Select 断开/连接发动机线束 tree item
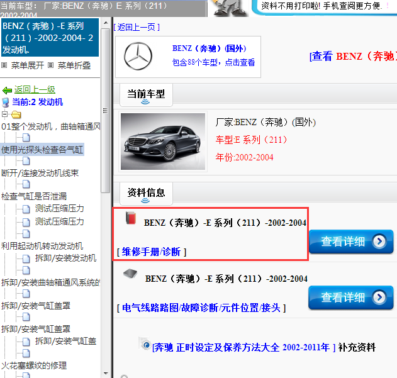The image size is (397, 378). (x=40, y=173)
